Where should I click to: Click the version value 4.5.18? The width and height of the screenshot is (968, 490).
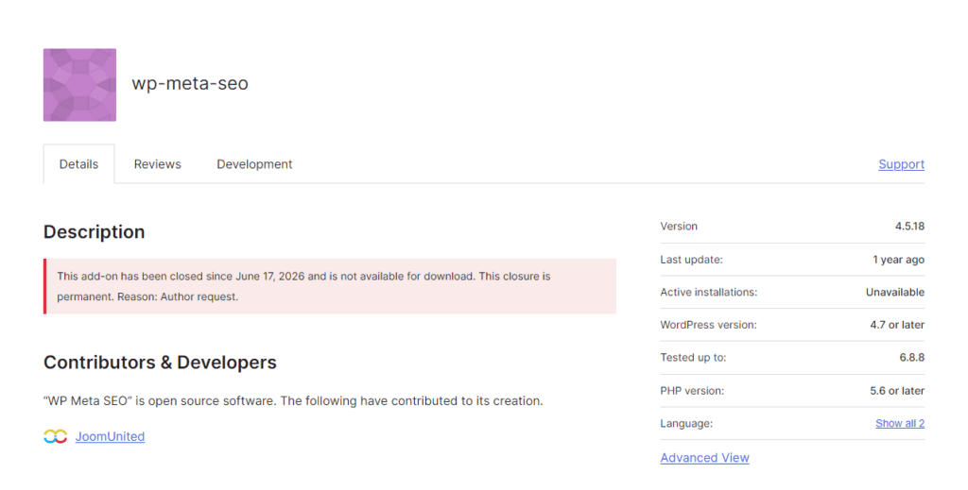pos(910,227)
